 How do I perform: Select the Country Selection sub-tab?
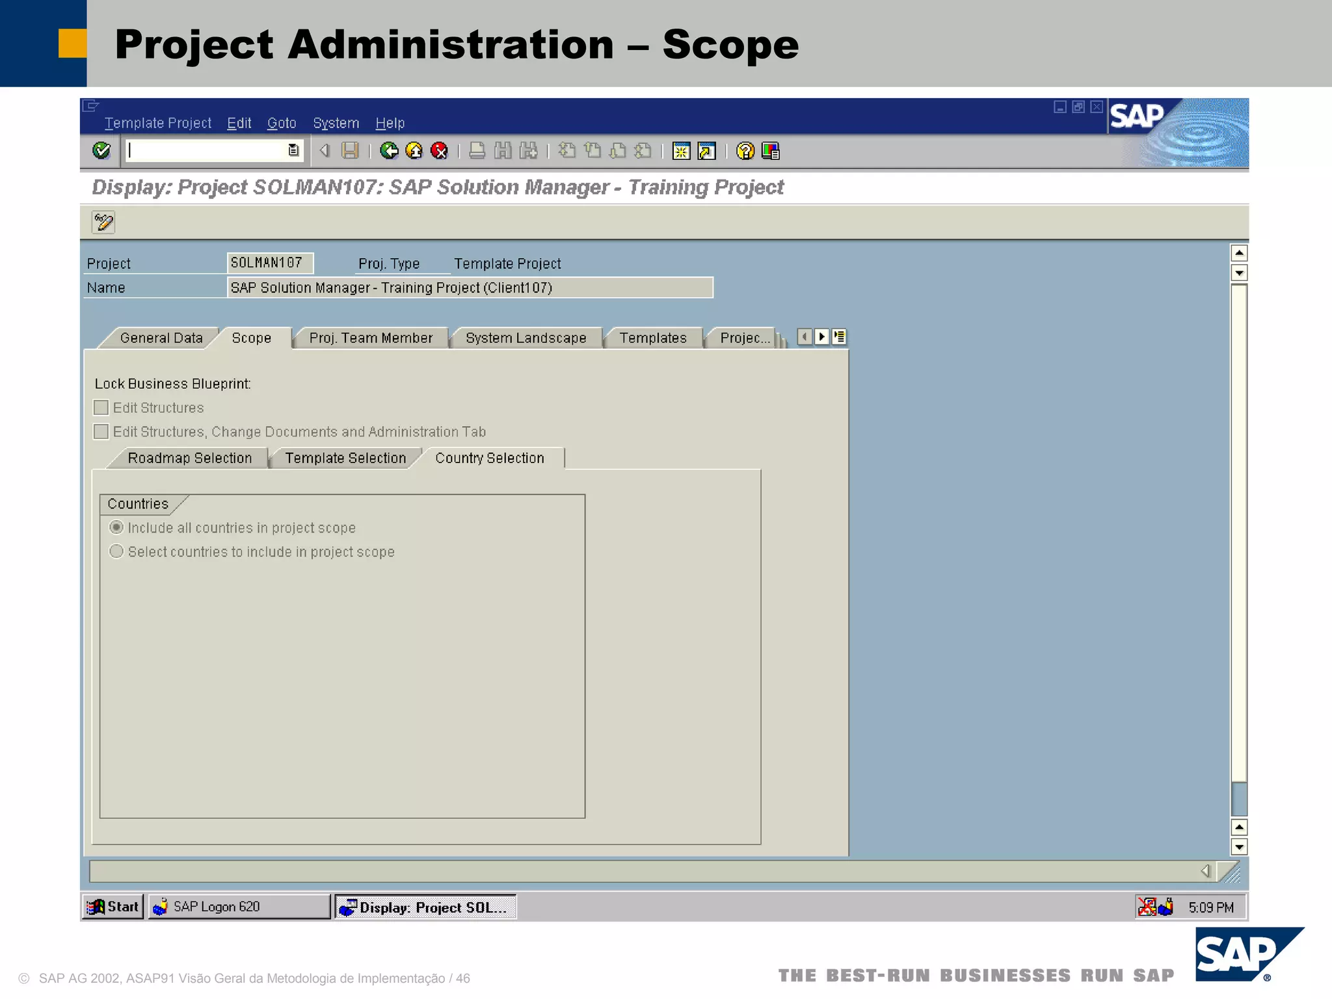(x=490, y=459)
